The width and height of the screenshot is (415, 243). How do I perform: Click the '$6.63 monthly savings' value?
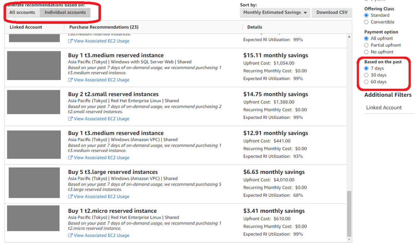point(274,172)
